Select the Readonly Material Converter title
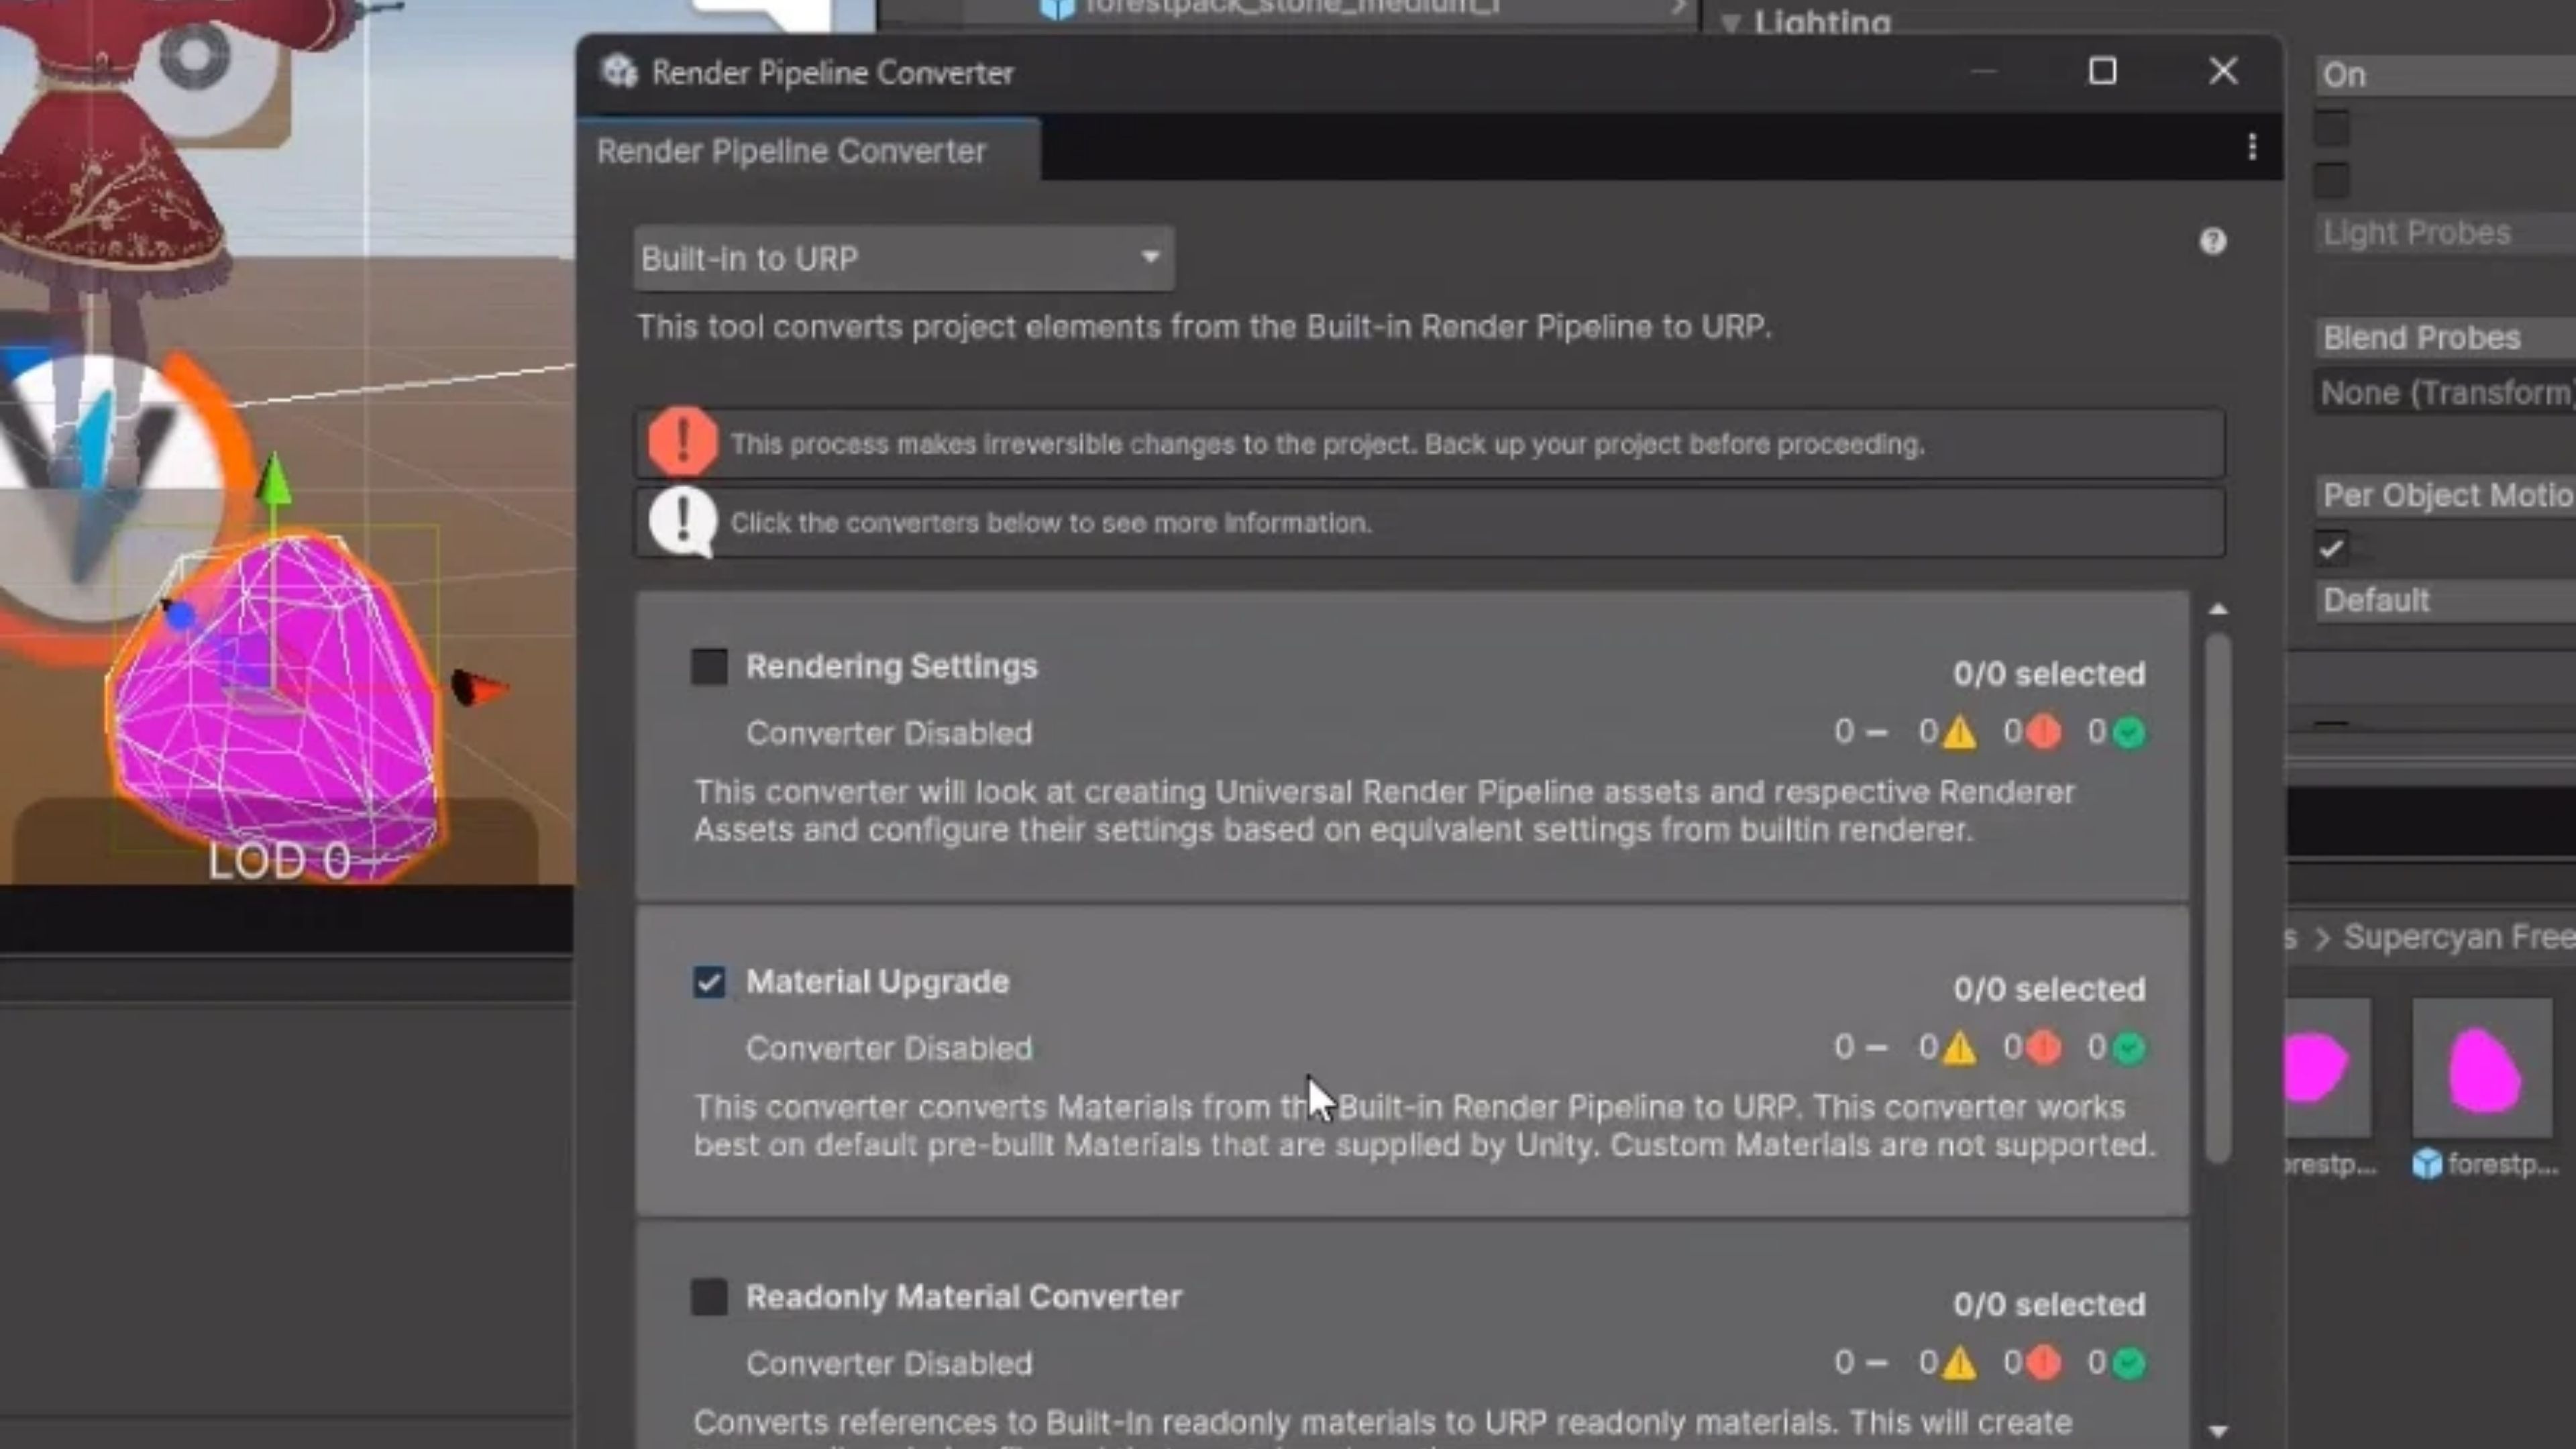The width and height of the screenshot is (2576, 1449). [x=964, y=1296]
